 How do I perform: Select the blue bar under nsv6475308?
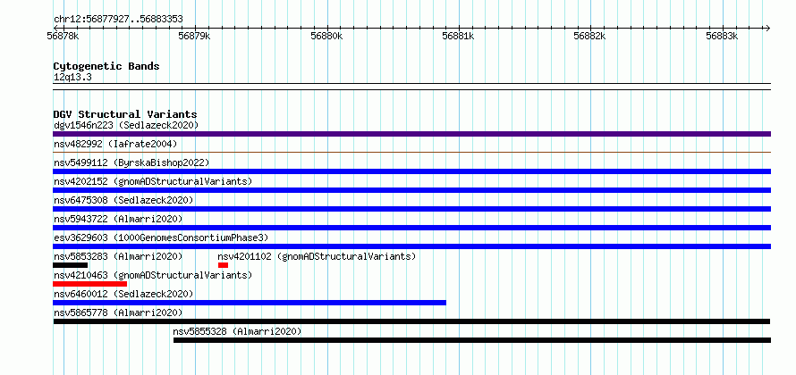click(x=411, y=209)
